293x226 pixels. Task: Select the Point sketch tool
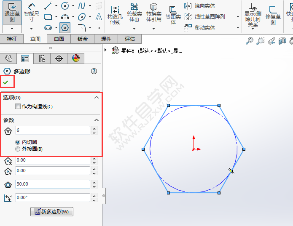(99, 28)
